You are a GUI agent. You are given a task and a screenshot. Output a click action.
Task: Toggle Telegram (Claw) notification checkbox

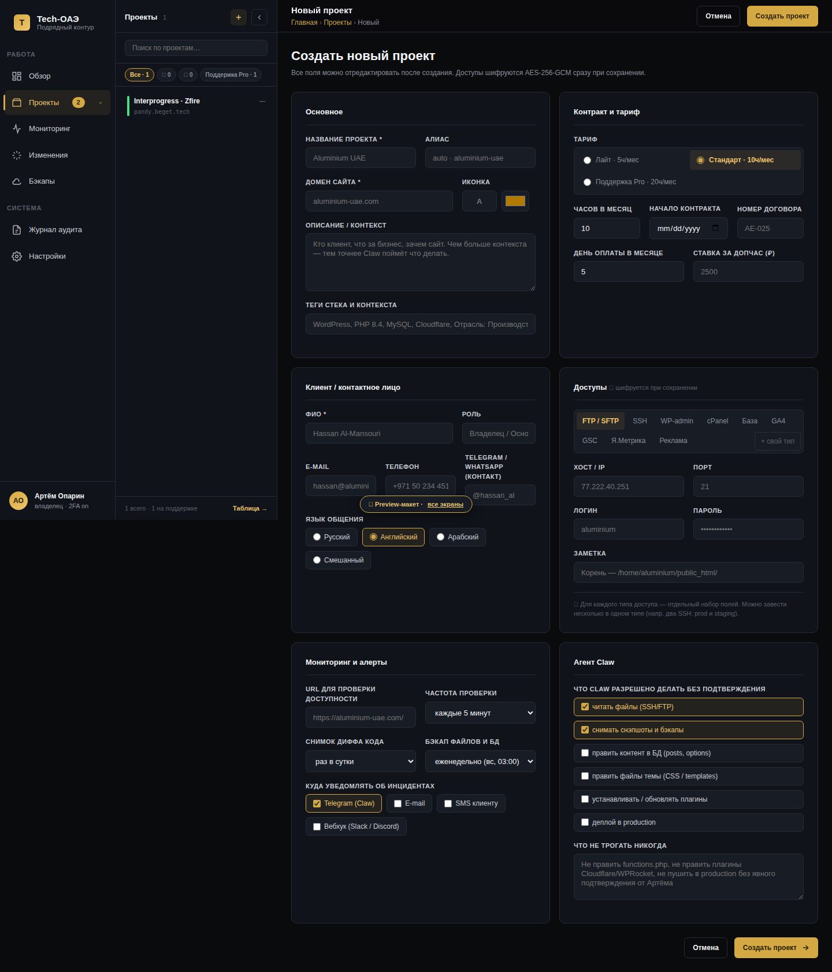[317, 803]
